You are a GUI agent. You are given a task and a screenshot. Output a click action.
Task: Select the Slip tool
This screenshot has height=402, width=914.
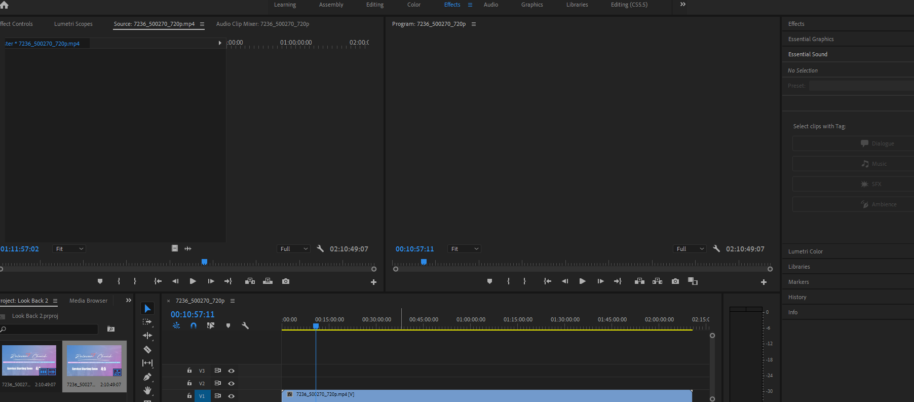point(147,363)
